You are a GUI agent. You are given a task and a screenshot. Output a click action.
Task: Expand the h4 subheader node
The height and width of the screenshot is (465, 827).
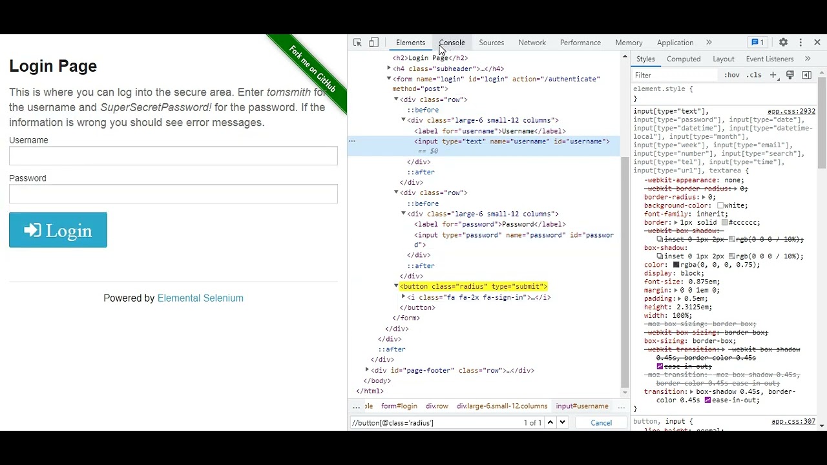point(389,68)
